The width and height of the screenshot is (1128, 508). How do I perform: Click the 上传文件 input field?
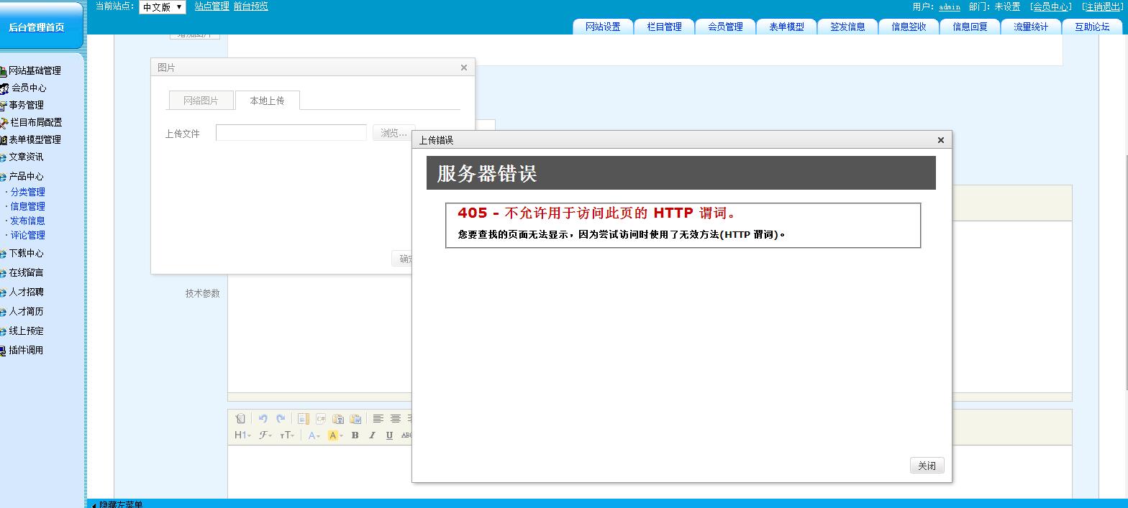(x=291, y=133)
